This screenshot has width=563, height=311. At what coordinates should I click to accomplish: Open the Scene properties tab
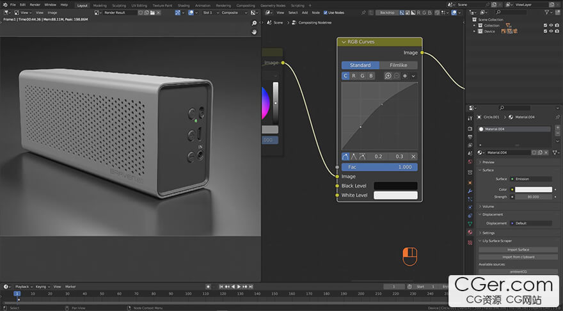470,154
